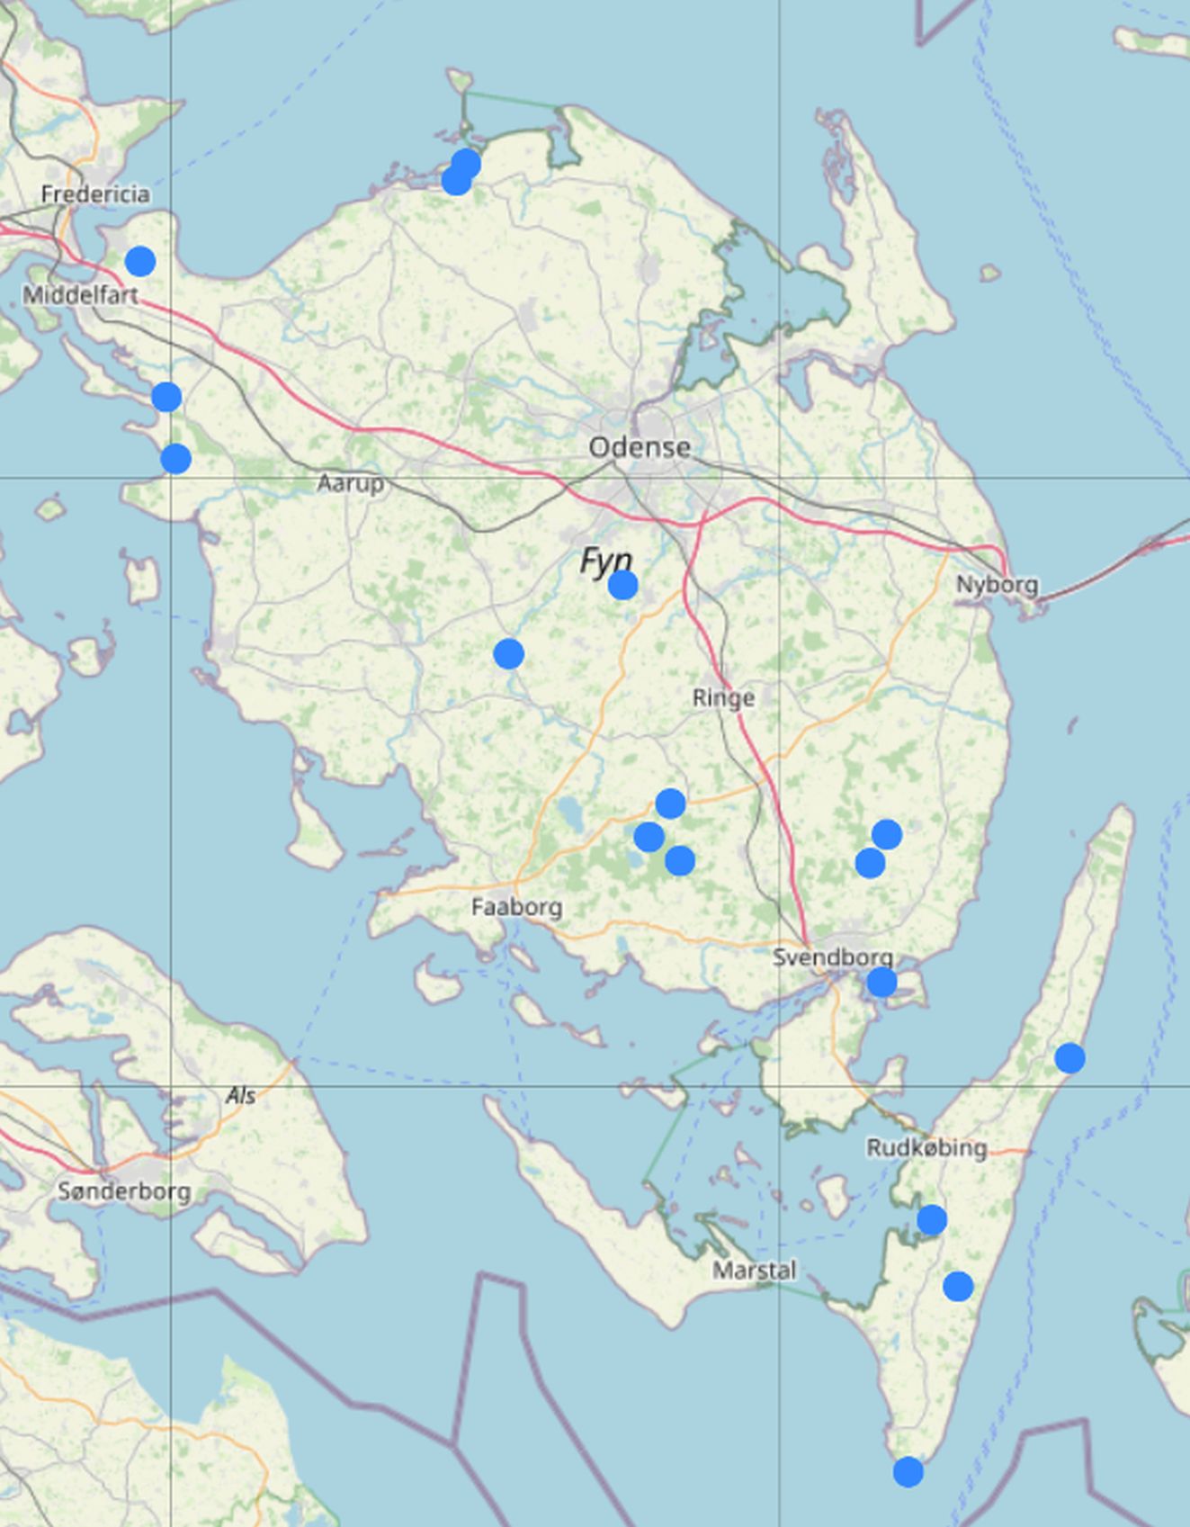
Task: Click the upper marker of the pair north of Svendborg
Action: click(x=887, y=834)
